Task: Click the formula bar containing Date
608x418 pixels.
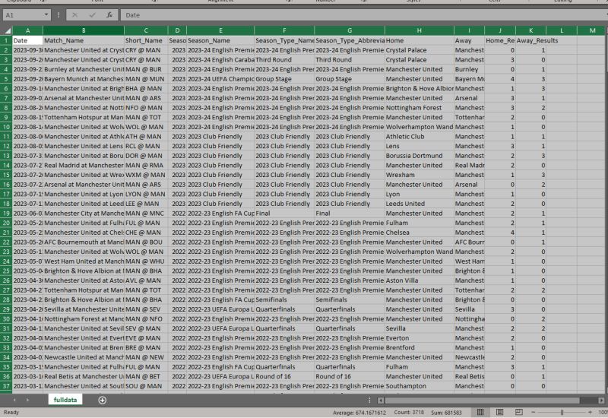Action: click(x=364, y=15)
